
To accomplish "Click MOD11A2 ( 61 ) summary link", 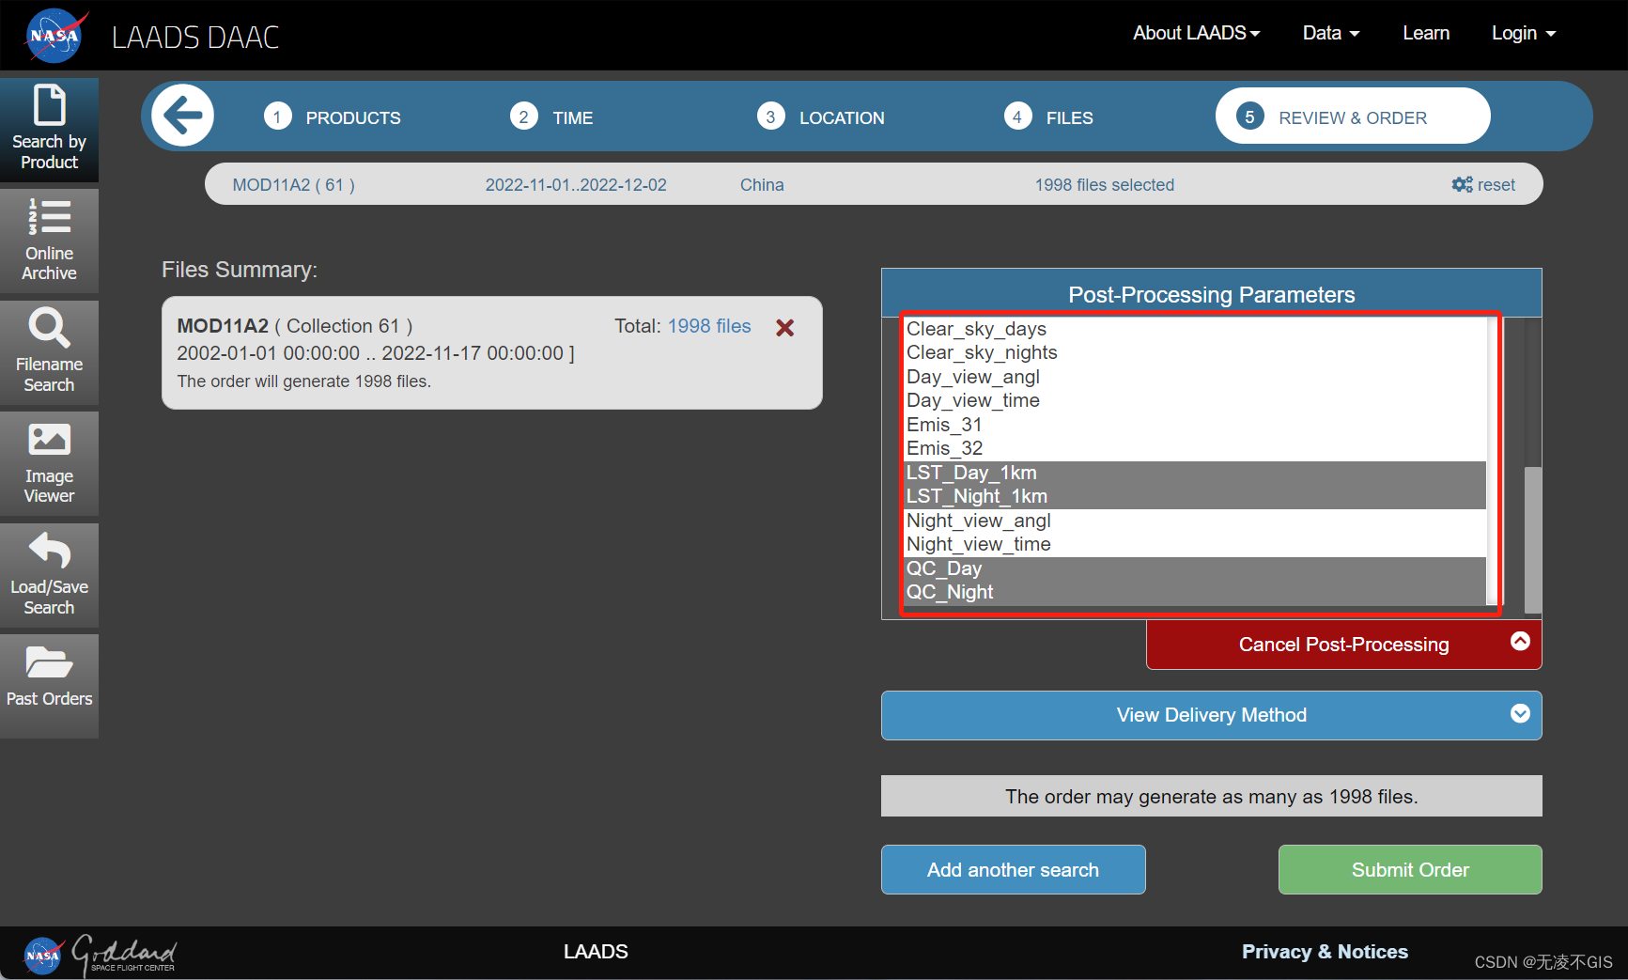I will tap(294, 185).
